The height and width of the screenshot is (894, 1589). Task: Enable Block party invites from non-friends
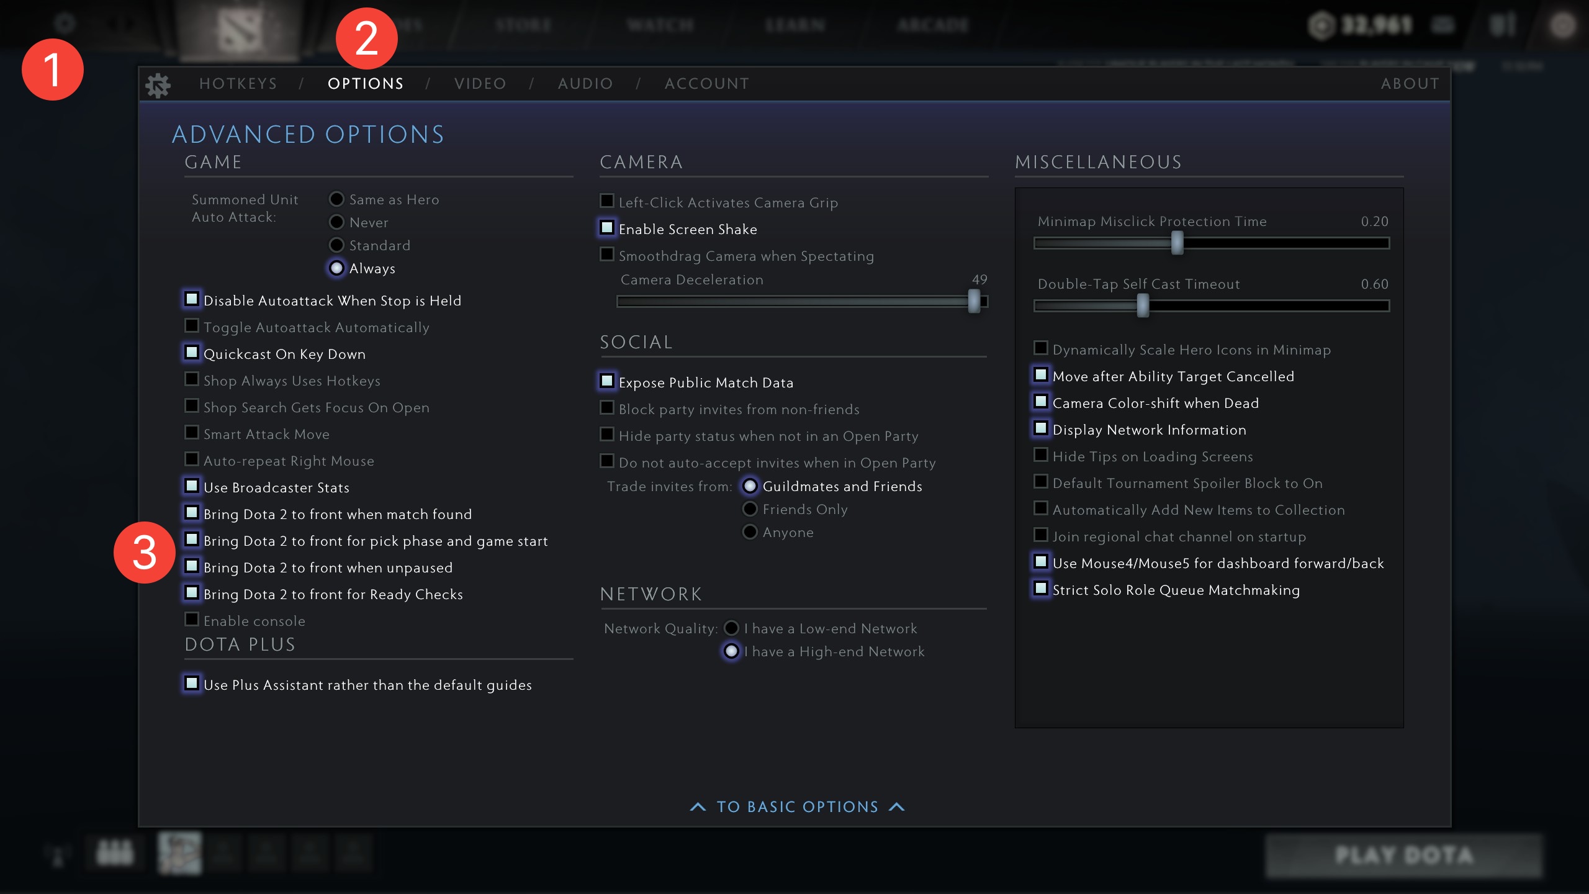(x=607, y=408)
